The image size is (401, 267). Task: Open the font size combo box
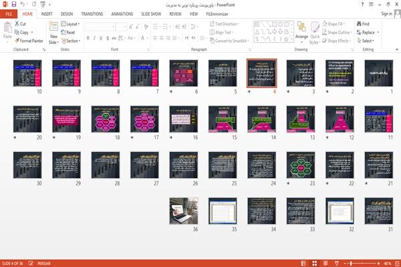point(121,27)
